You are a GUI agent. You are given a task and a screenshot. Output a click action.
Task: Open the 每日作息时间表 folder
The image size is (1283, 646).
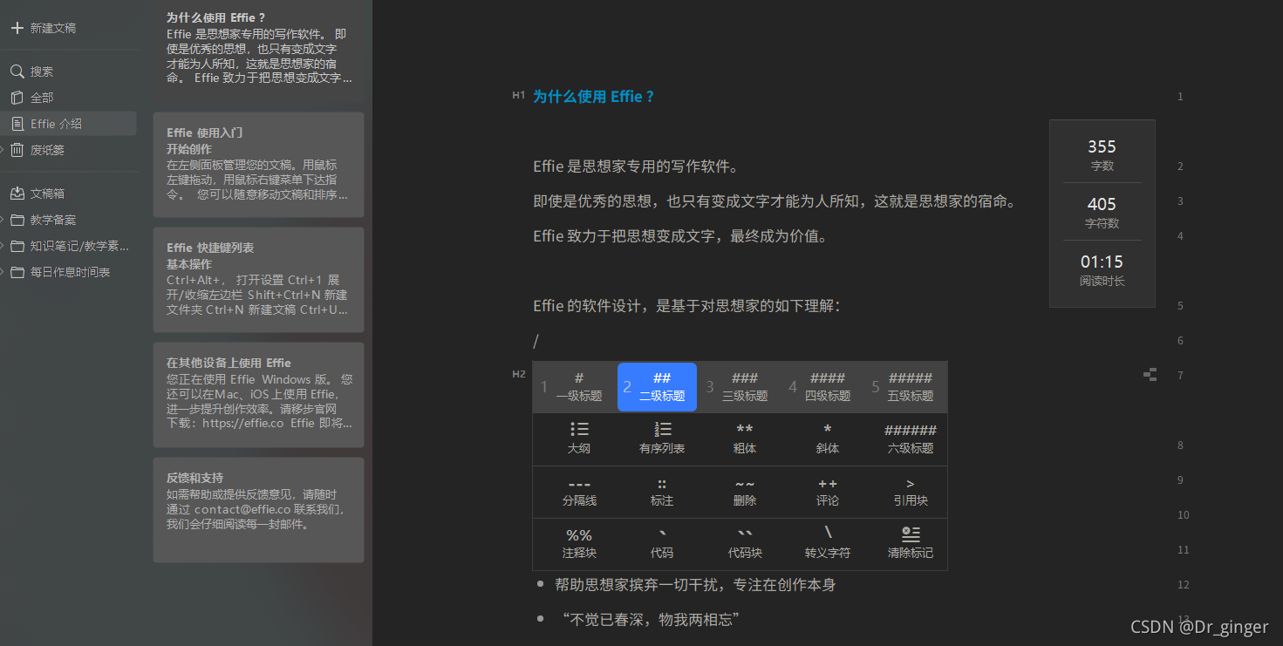pos(59,272)
